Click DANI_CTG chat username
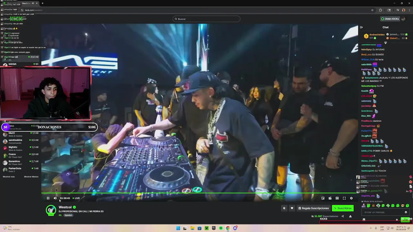This screenshot has width=413, height=232. click(367, 151)
